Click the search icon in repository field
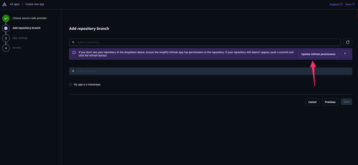 (73, 43)
